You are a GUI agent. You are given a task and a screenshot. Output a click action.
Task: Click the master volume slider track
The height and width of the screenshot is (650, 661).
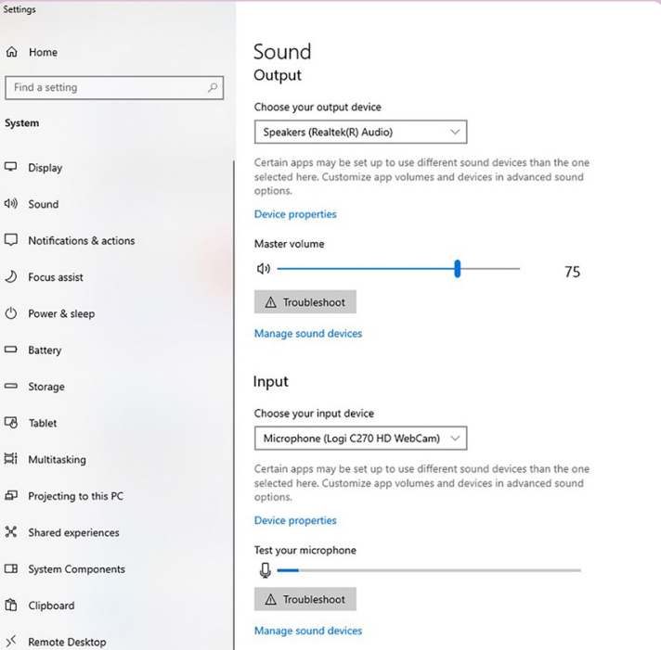click(398, 269)
